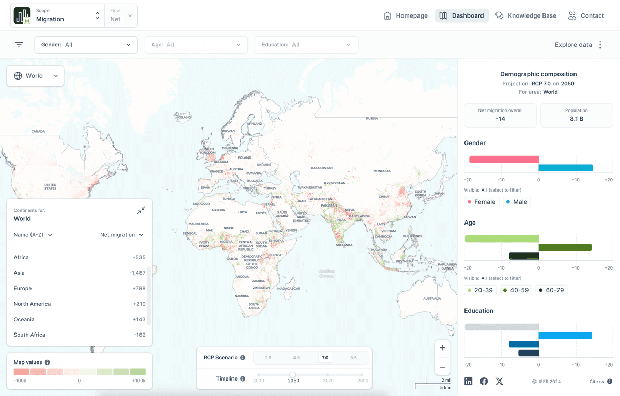Open the LinkedIn icon link
The height and width of the screenshot is (396, 620).
469,381
